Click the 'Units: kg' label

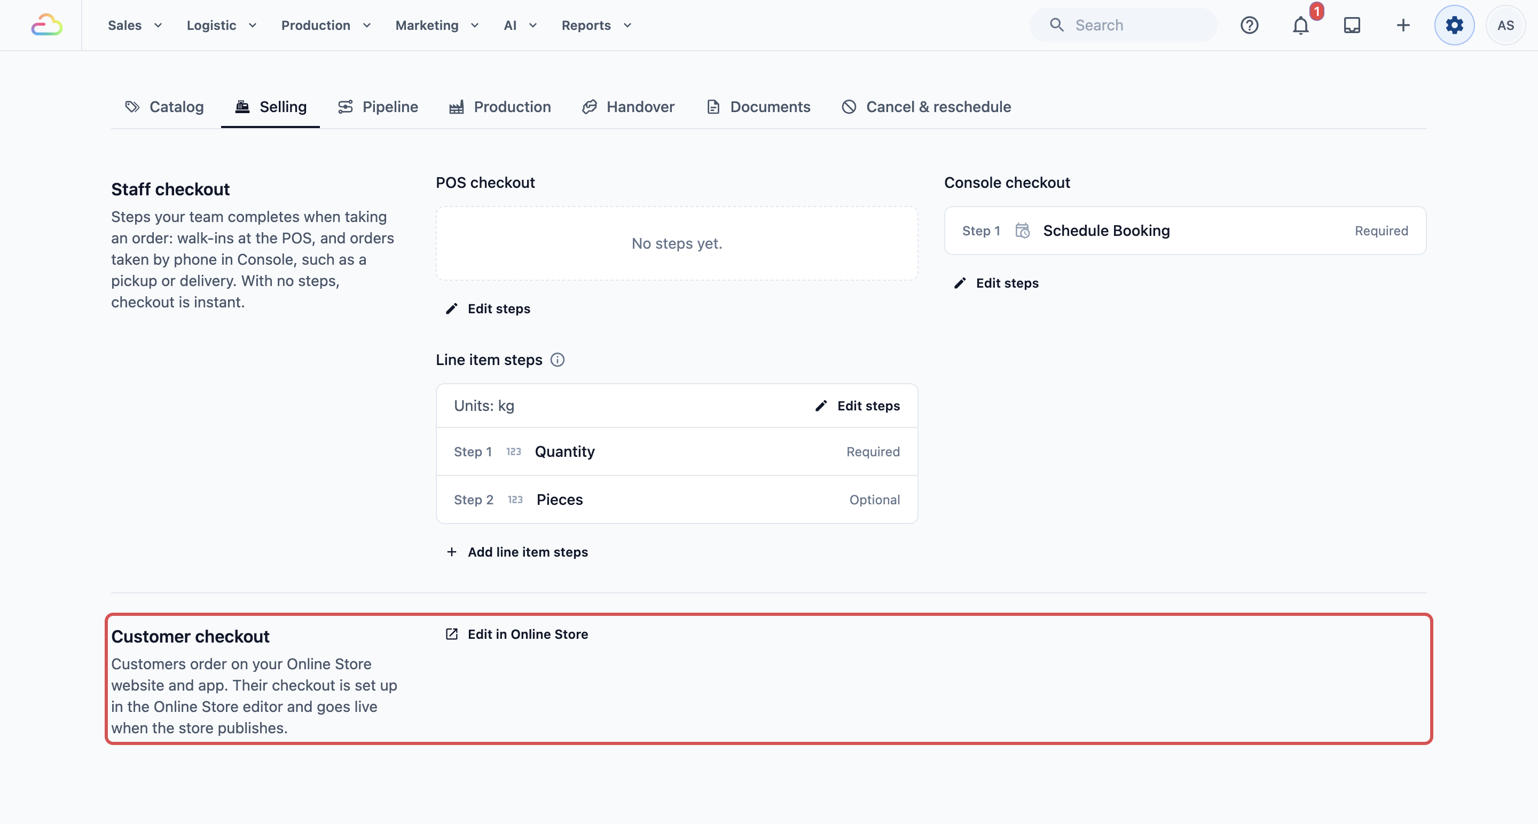coord(484,406)
